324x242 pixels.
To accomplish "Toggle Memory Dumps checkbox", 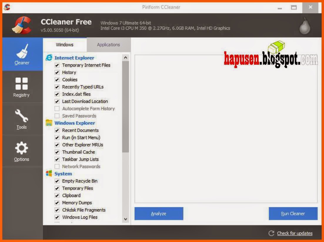I will point(57,203).
